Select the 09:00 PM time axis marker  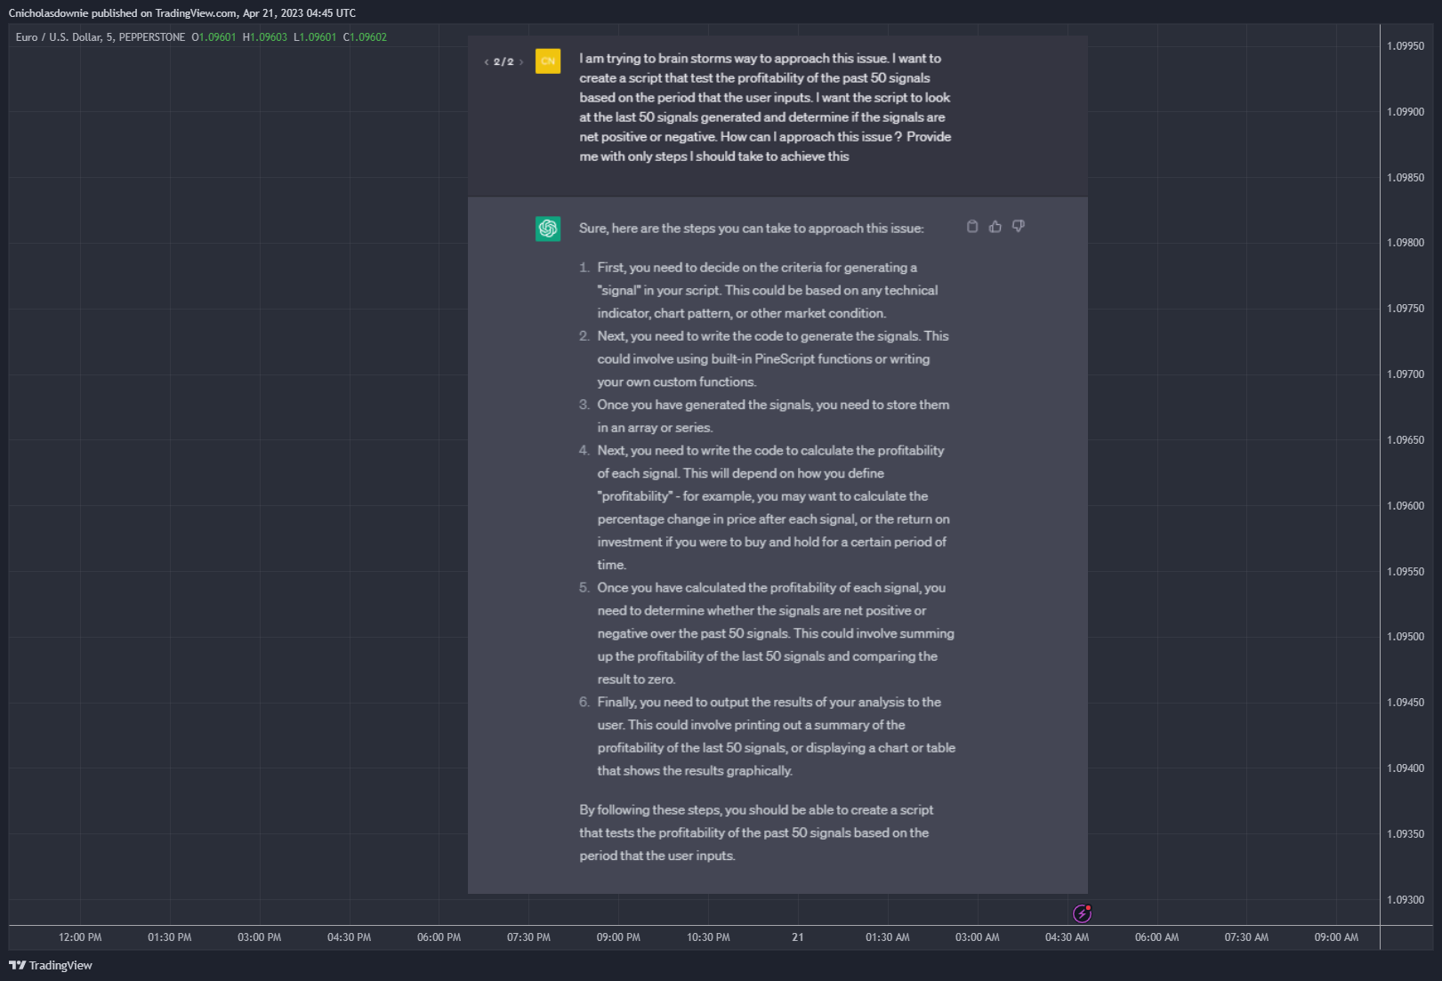pyautogui.click(x=618, y=937)
